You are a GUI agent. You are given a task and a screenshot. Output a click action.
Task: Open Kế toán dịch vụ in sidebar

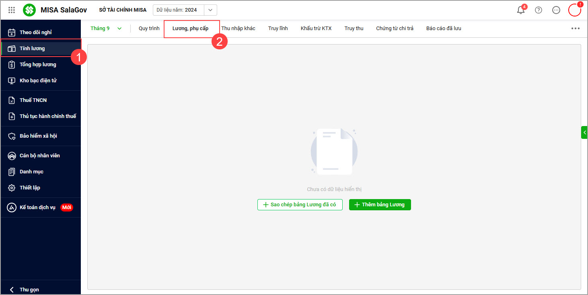click(40, 207)
